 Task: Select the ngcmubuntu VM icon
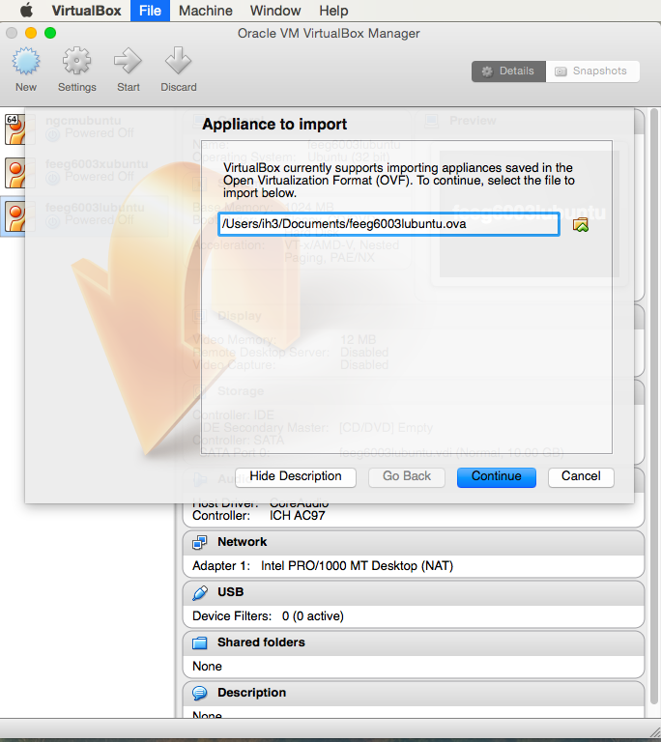16,129
